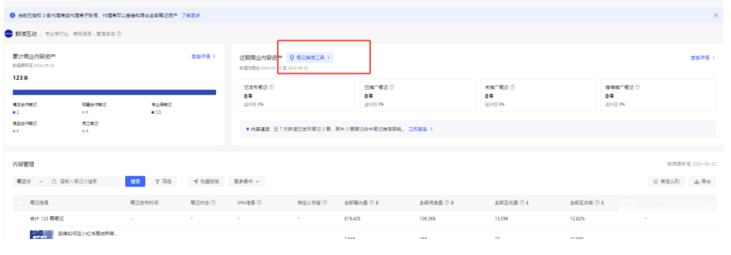Click the 未推广笔记 stat card
The width and height of the screenshot is (731, 255).
(538, 95)
